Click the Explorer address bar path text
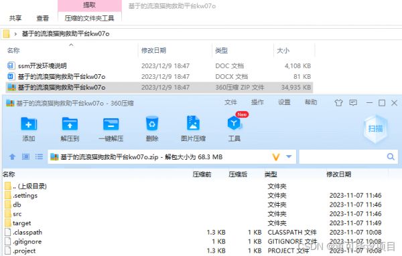 tap(66, 34)
